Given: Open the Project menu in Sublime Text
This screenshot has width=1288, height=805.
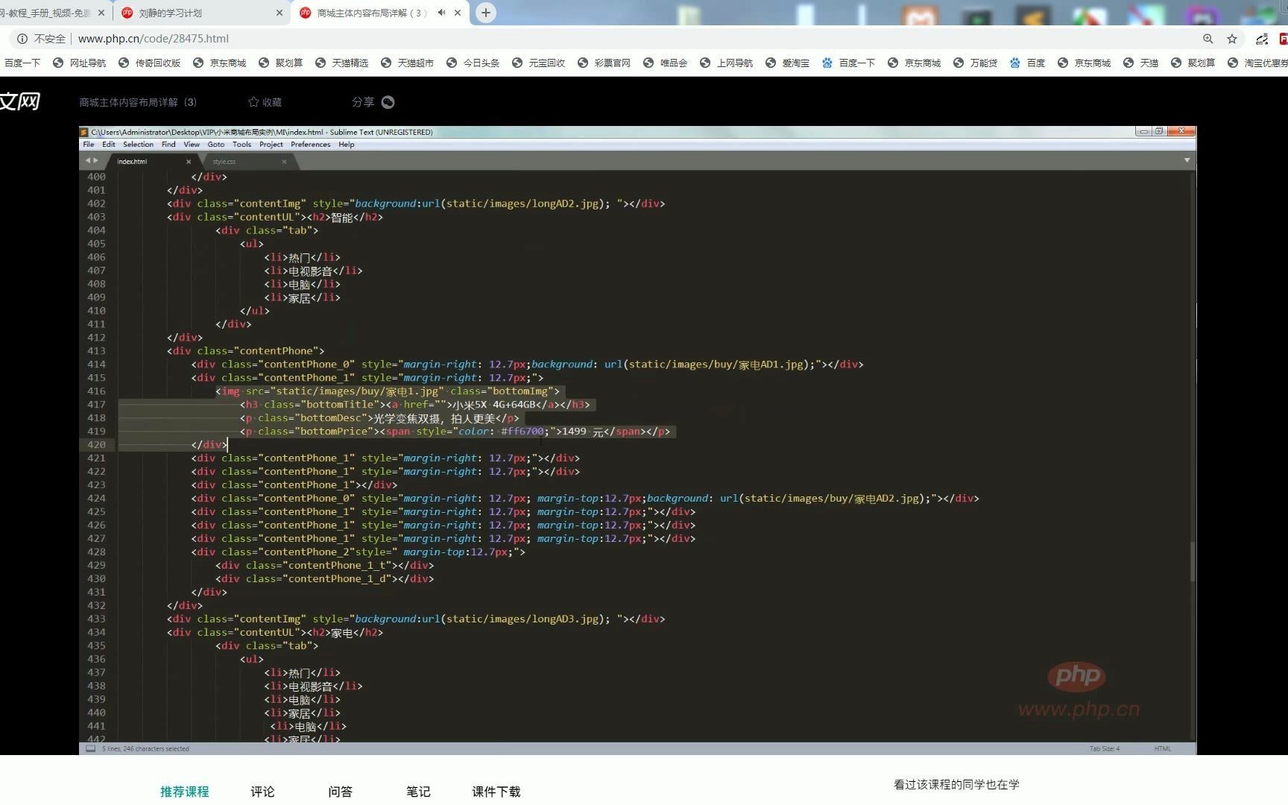Looking at the screenshot, I should tap(271, 145).
